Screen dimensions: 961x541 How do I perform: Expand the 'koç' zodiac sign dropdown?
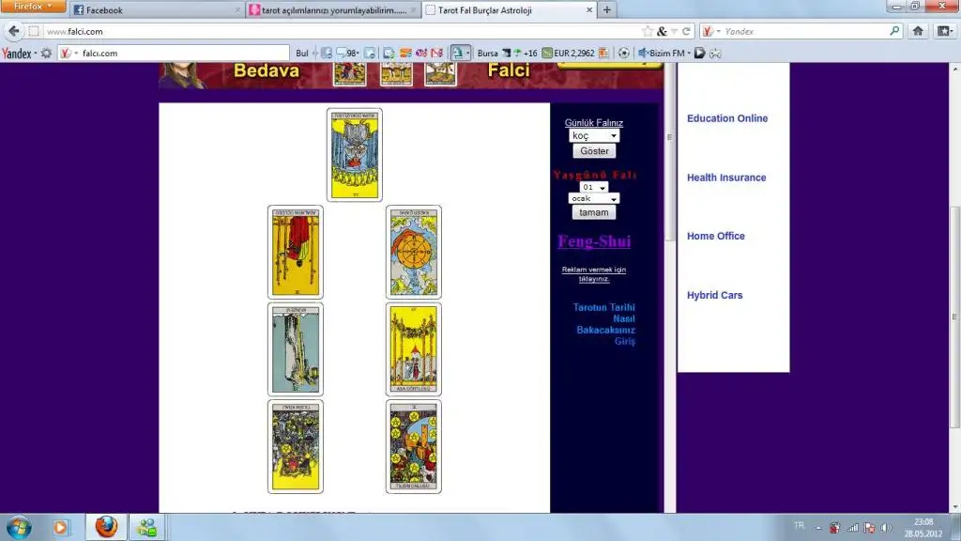coord(594,136)
